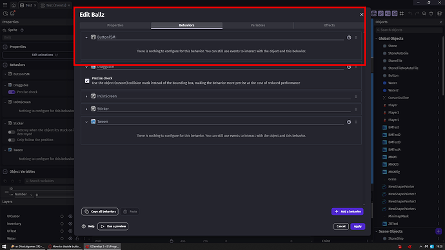Expand the Sticker behavior in dialog
Image resolution: width=445 pixels, height=250 pixels.
point(86,109)
